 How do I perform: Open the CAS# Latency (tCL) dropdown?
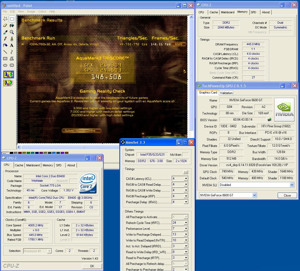click(186, 179)
